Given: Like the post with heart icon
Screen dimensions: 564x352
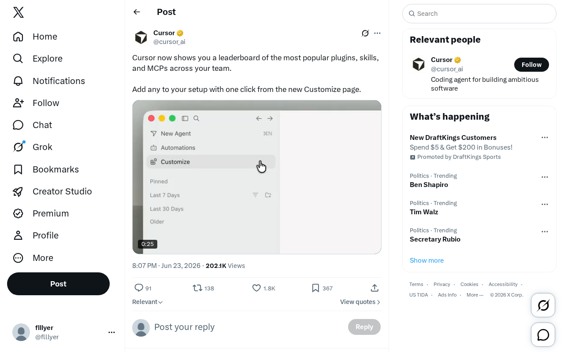Looking at the screenshot, I should 256,288.
